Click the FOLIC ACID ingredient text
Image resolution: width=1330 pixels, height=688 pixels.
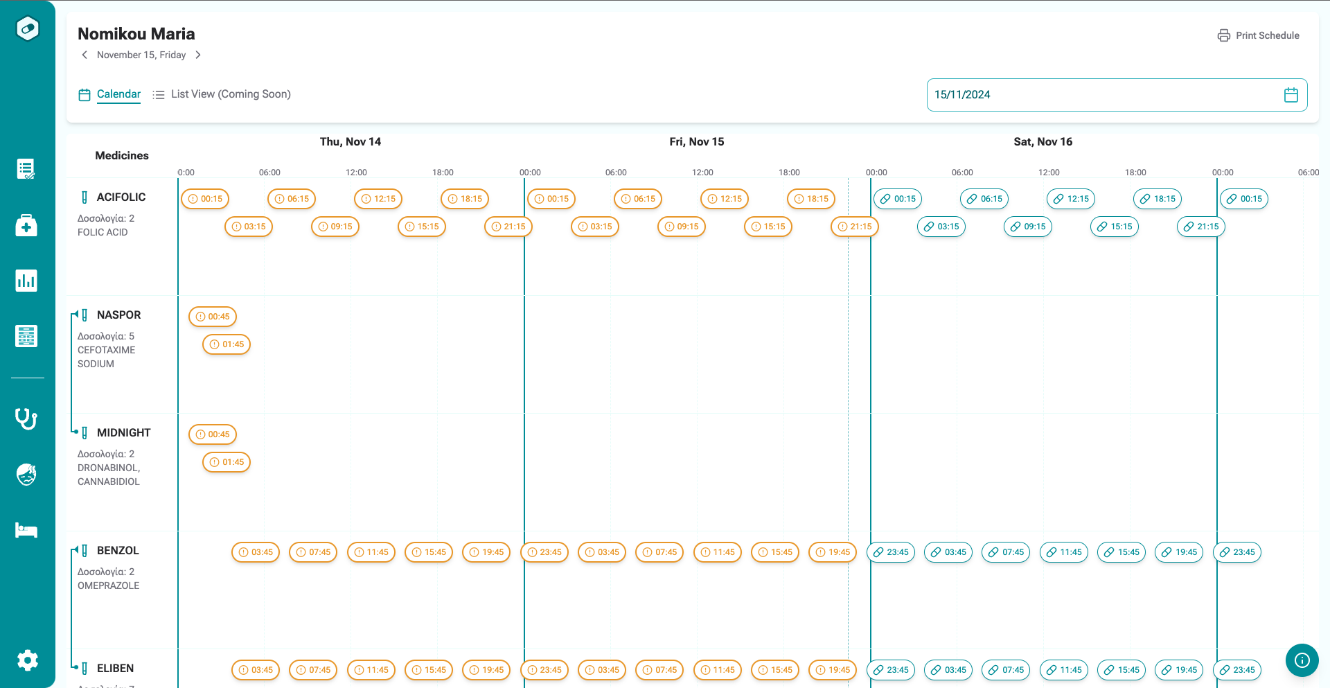[103, 232]
